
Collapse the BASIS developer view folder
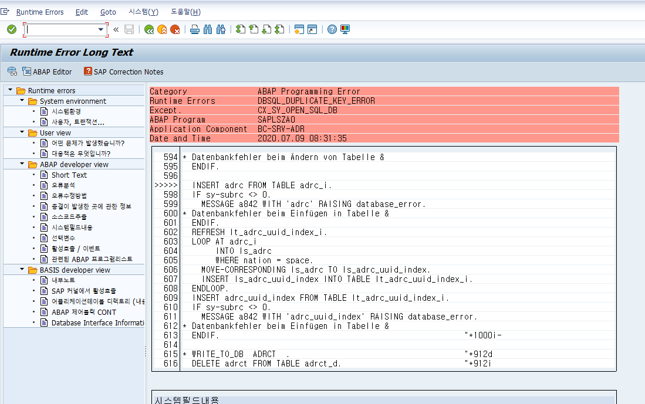tap(22, 269)
